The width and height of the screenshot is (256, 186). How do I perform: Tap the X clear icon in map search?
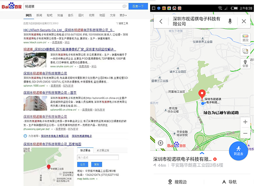click(x=244, y=21)
